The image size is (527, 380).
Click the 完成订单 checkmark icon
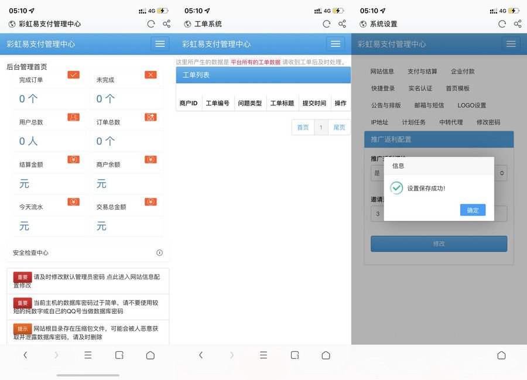tap(74, 75)
